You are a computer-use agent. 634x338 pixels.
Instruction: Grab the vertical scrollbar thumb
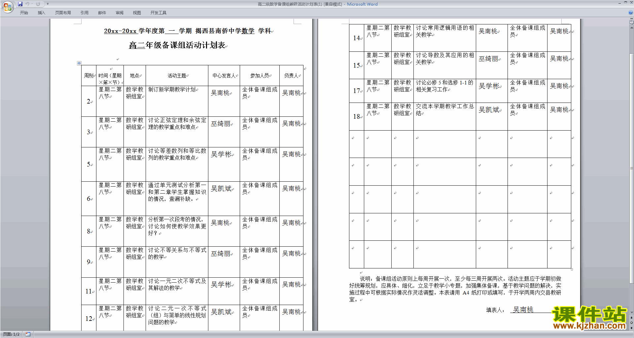pyautogui.click(x=632, y=168)
